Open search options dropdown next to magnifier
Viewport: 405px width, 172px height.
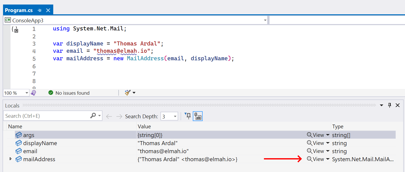point(99,116)
